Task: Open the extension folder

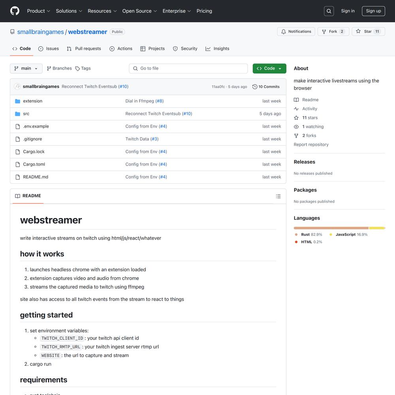Action: (x=32, y=101)
